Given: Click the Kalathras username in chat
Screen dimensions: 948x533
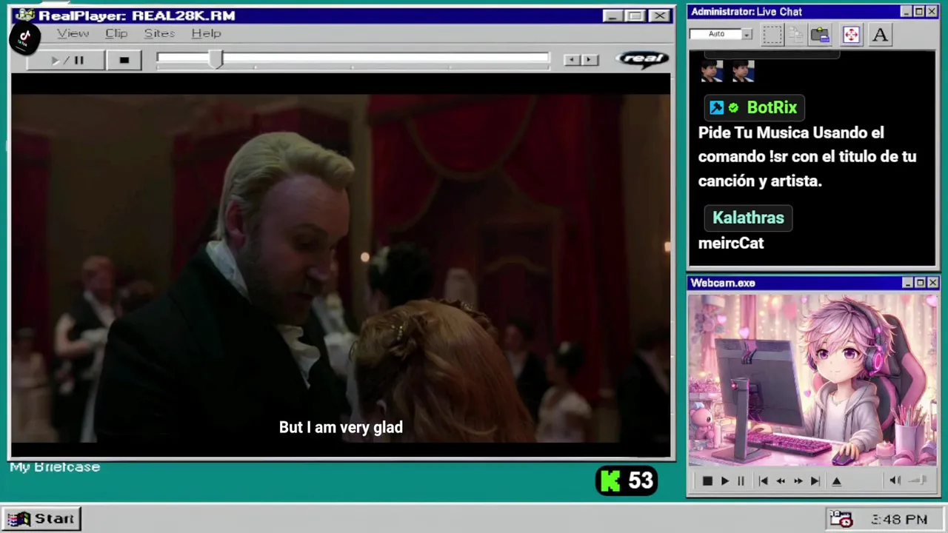Looking at the screenshot, I should (x=748, y=218).
